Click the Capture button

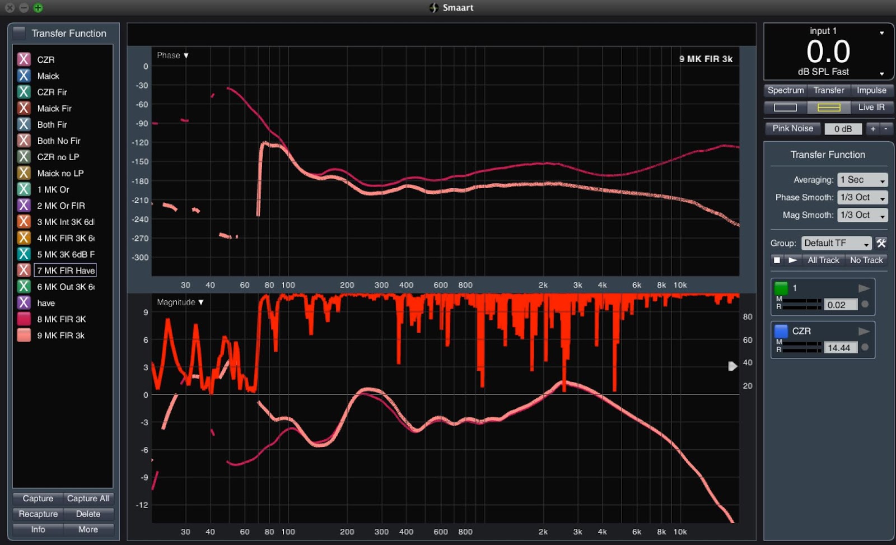pyautogui.click(x=38, y=499)
